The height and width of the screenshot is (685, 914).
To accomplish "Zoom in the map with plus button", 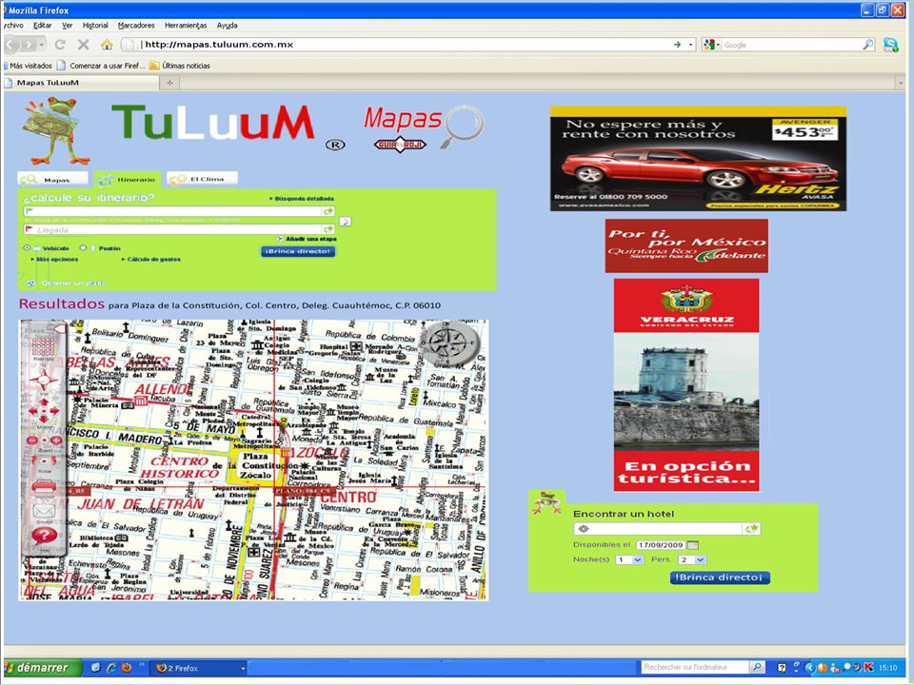I will (56, 440).
